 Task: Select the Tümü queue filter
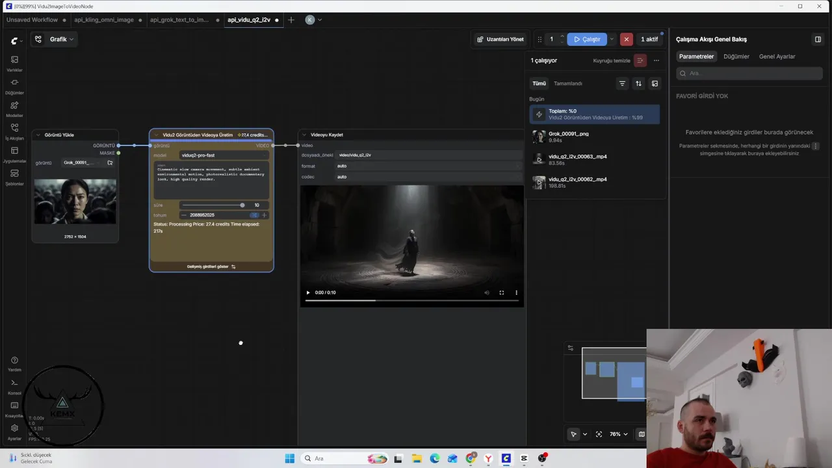(x=539, y=83)
